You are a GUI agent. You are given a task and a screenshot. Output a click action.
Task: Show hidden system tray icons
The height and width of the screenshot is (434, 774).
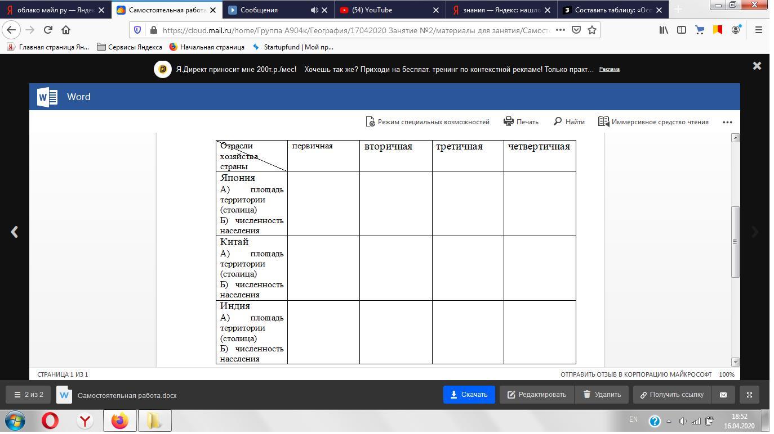point(669,421)
